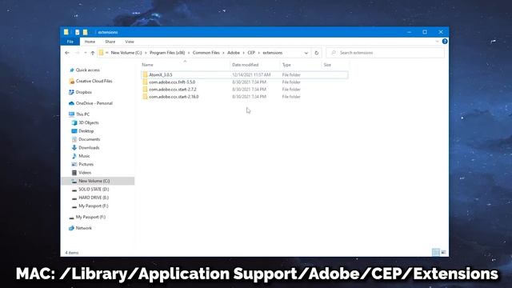Switch to the Home ribbon tab
Viewport: 512px width, 288px height.
(x=90, y=42)
